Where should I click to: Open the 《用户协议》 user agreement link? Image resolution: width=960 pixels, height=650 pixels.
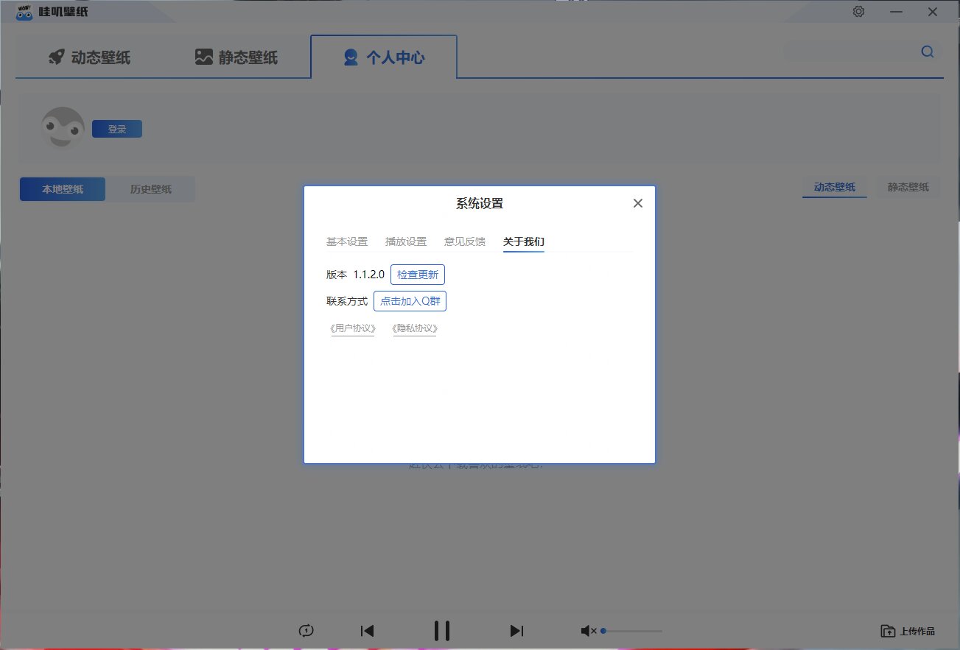(352, 328)
